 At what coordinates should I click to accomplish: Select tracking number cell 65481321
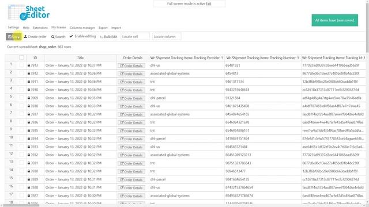262,65
